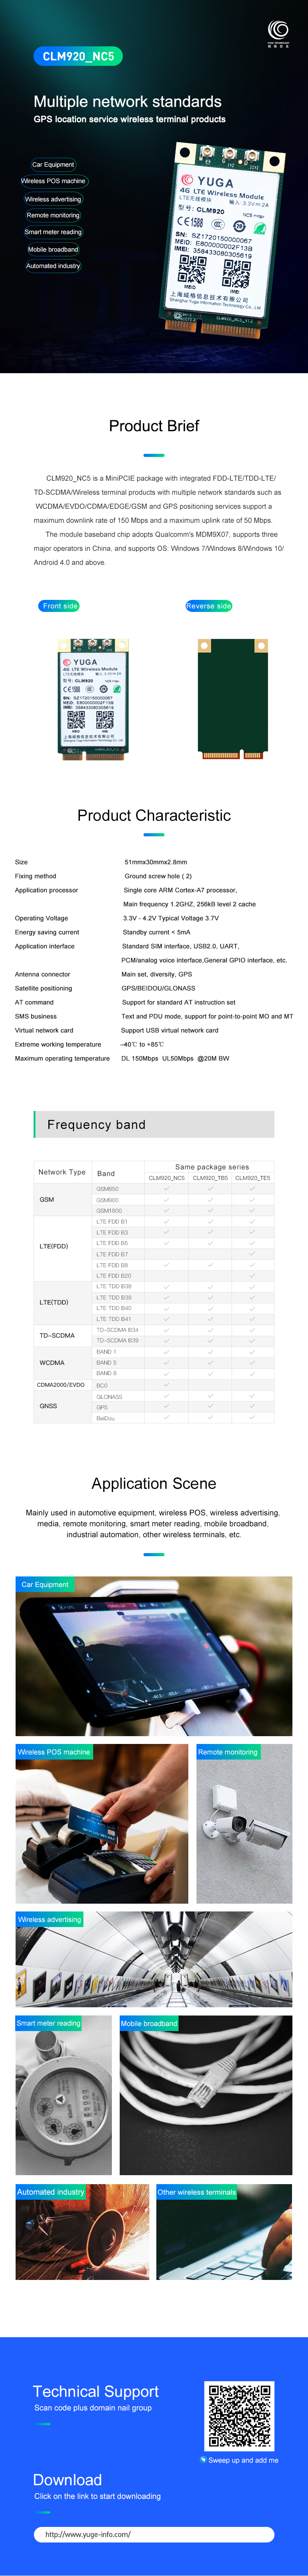Switch to the Front side label

coord(60,606)
